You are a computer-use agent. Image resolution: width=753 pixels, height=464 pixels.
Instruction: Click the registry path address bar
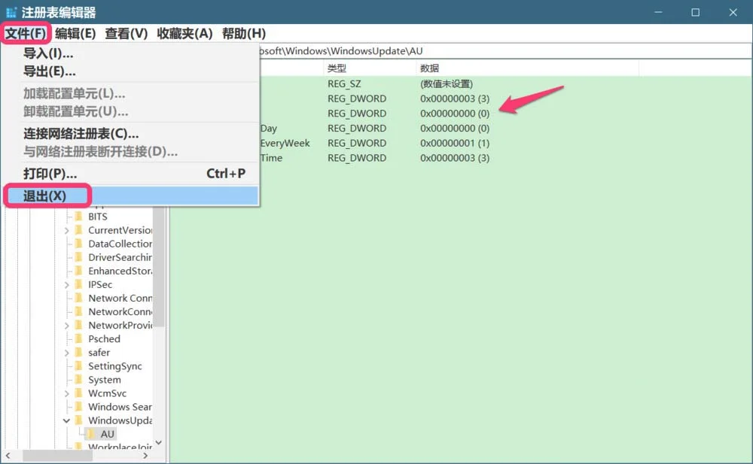click(505, 51)
